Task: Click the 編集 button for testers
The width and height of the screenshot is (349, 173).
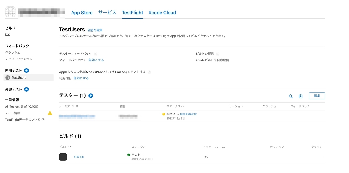Action: click(x=317, y=96)
